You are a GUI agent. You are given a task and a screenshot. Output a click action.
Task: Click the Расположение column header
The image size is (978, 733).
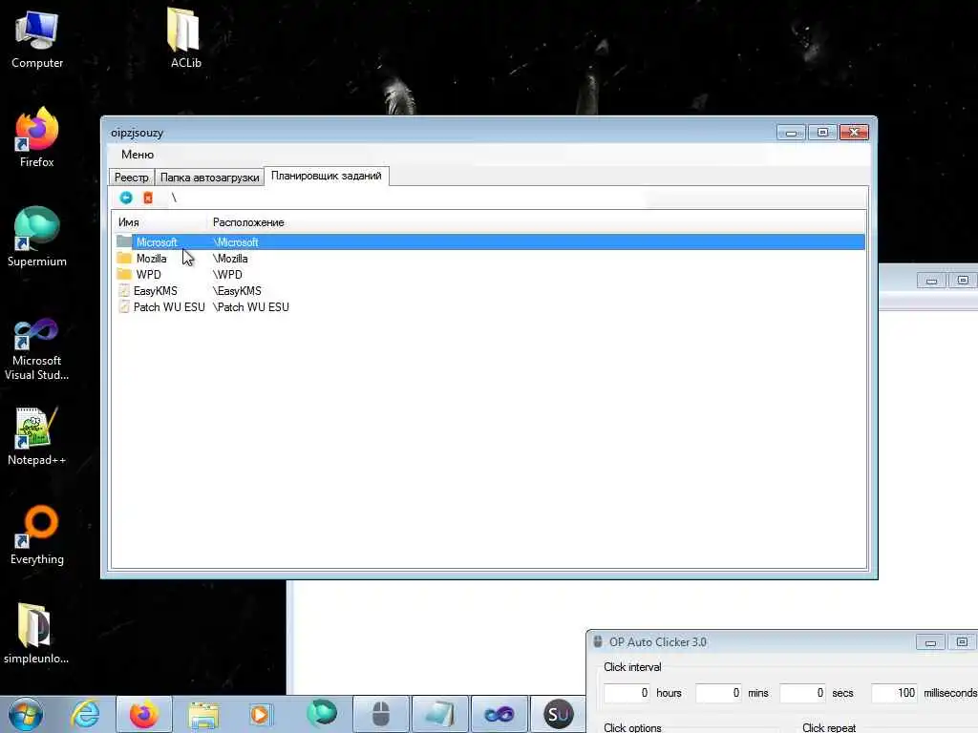[248, 222]
